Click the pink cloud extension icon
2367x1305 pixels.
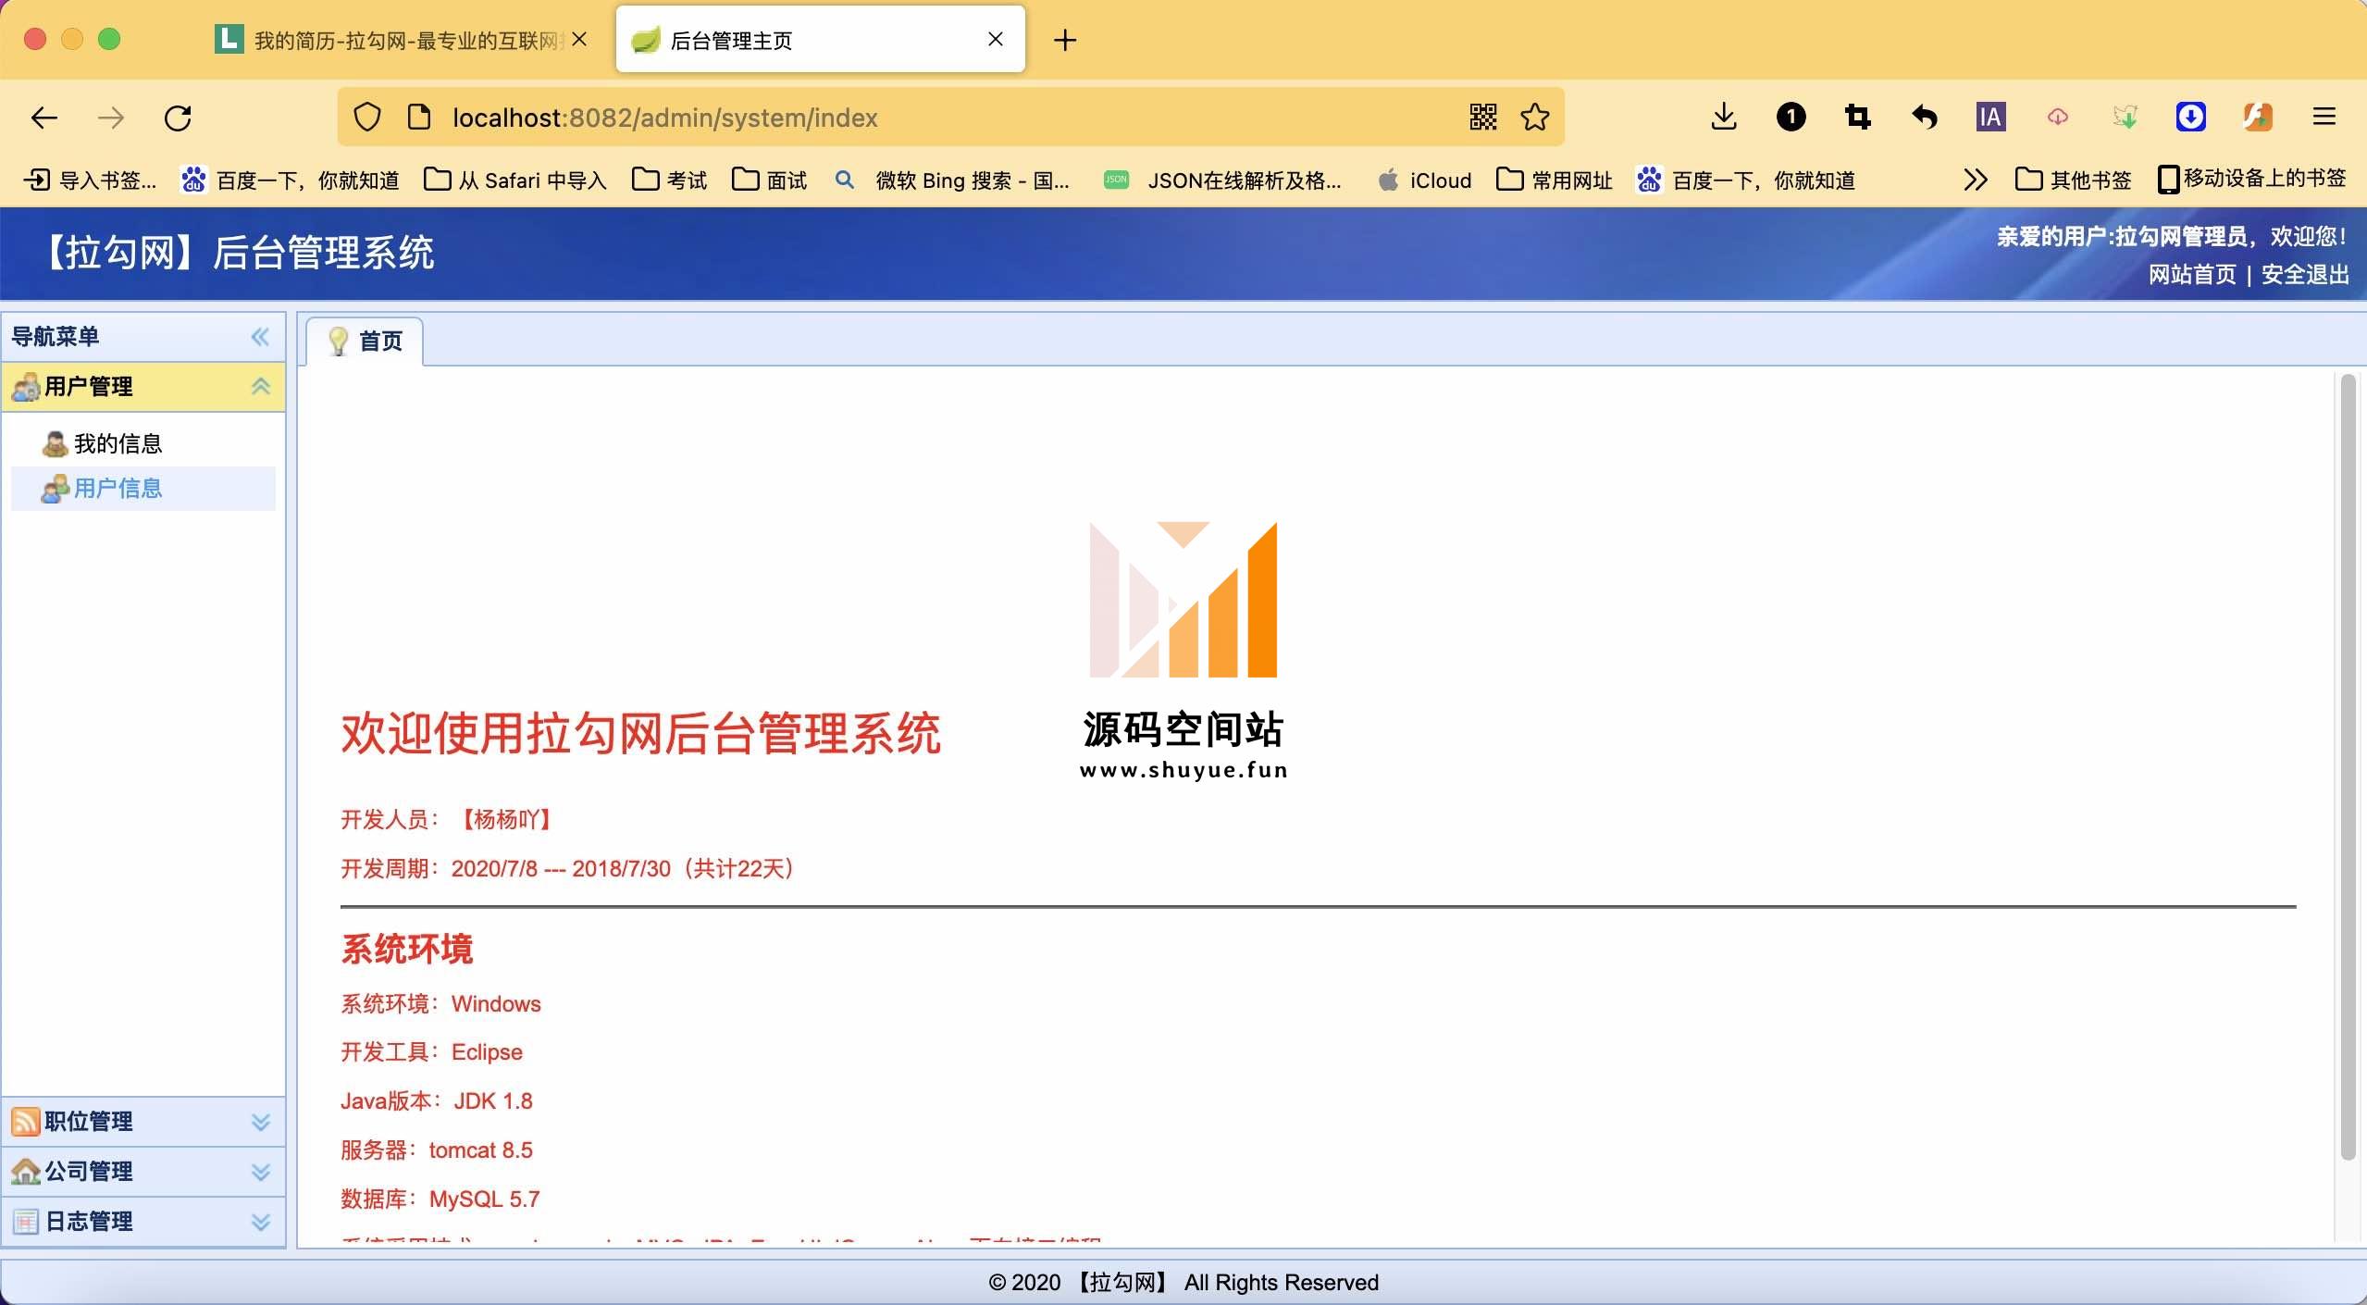pyautogui.click(x=2057, y=117)
